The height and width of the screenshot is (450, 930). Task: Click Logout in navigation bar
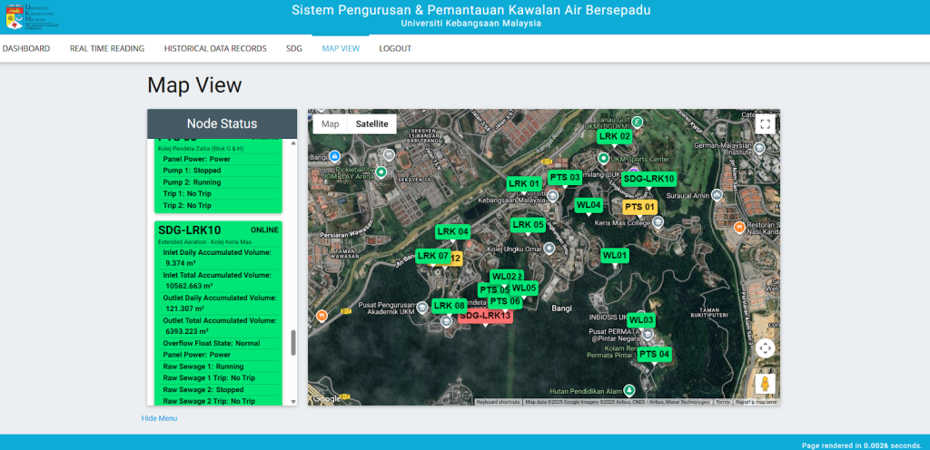coord(395,48)
